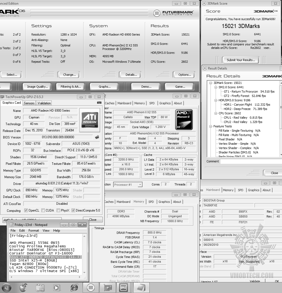Switch to the CPU-Z taskbar button
This screenshot has width=282, height=293.
[123, 288]
